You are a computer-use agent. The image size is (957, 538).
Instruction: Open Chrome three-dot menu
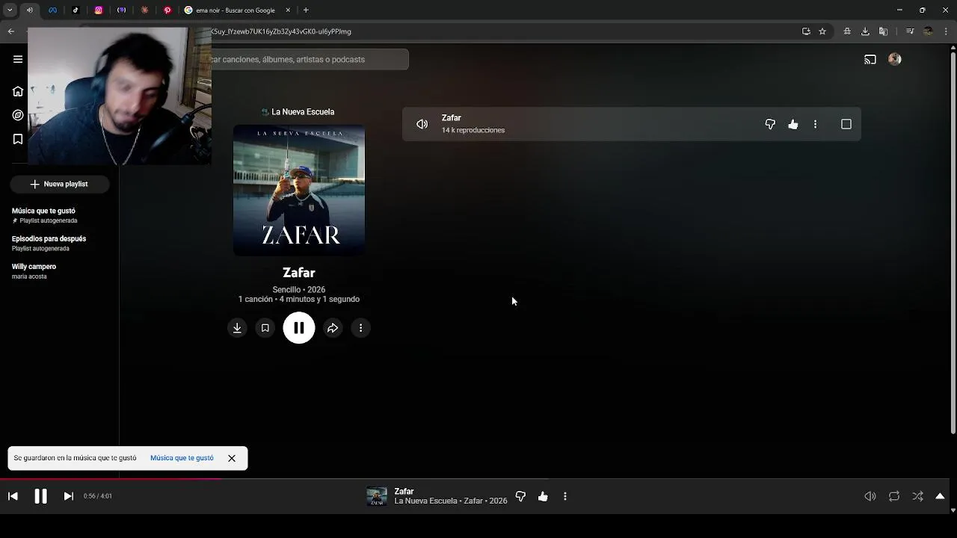pyautogui.click(x=946, y=31)
